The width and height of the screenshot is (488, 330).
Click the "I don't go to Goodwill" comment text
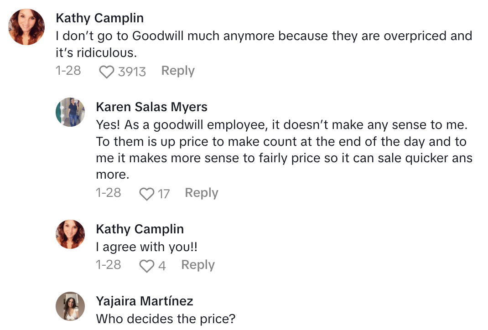click(263, 44)
